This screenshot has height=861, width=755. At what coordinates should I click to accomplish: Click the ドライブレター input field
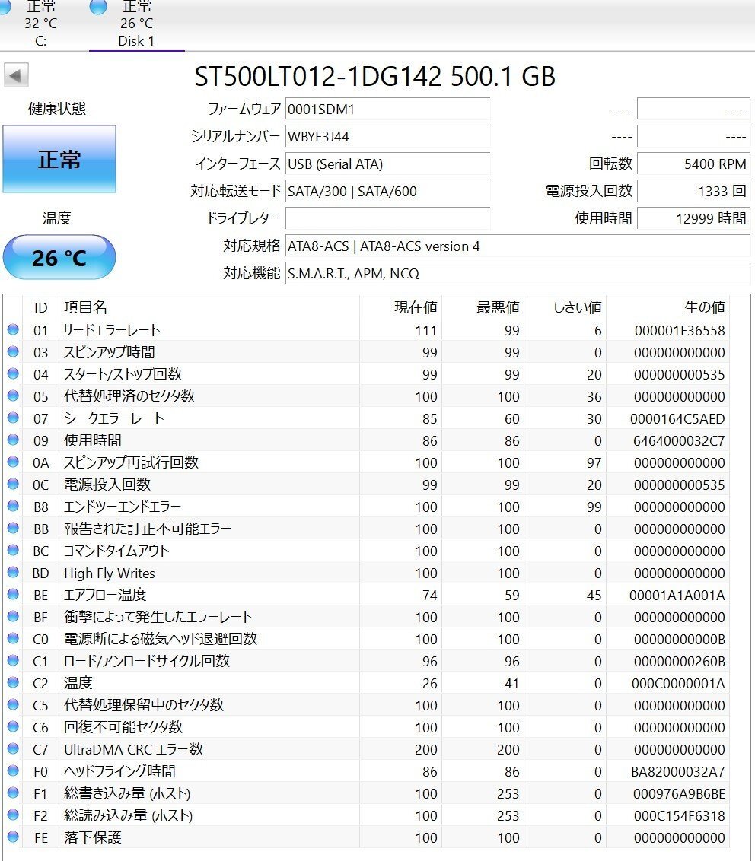coord(388,218)
